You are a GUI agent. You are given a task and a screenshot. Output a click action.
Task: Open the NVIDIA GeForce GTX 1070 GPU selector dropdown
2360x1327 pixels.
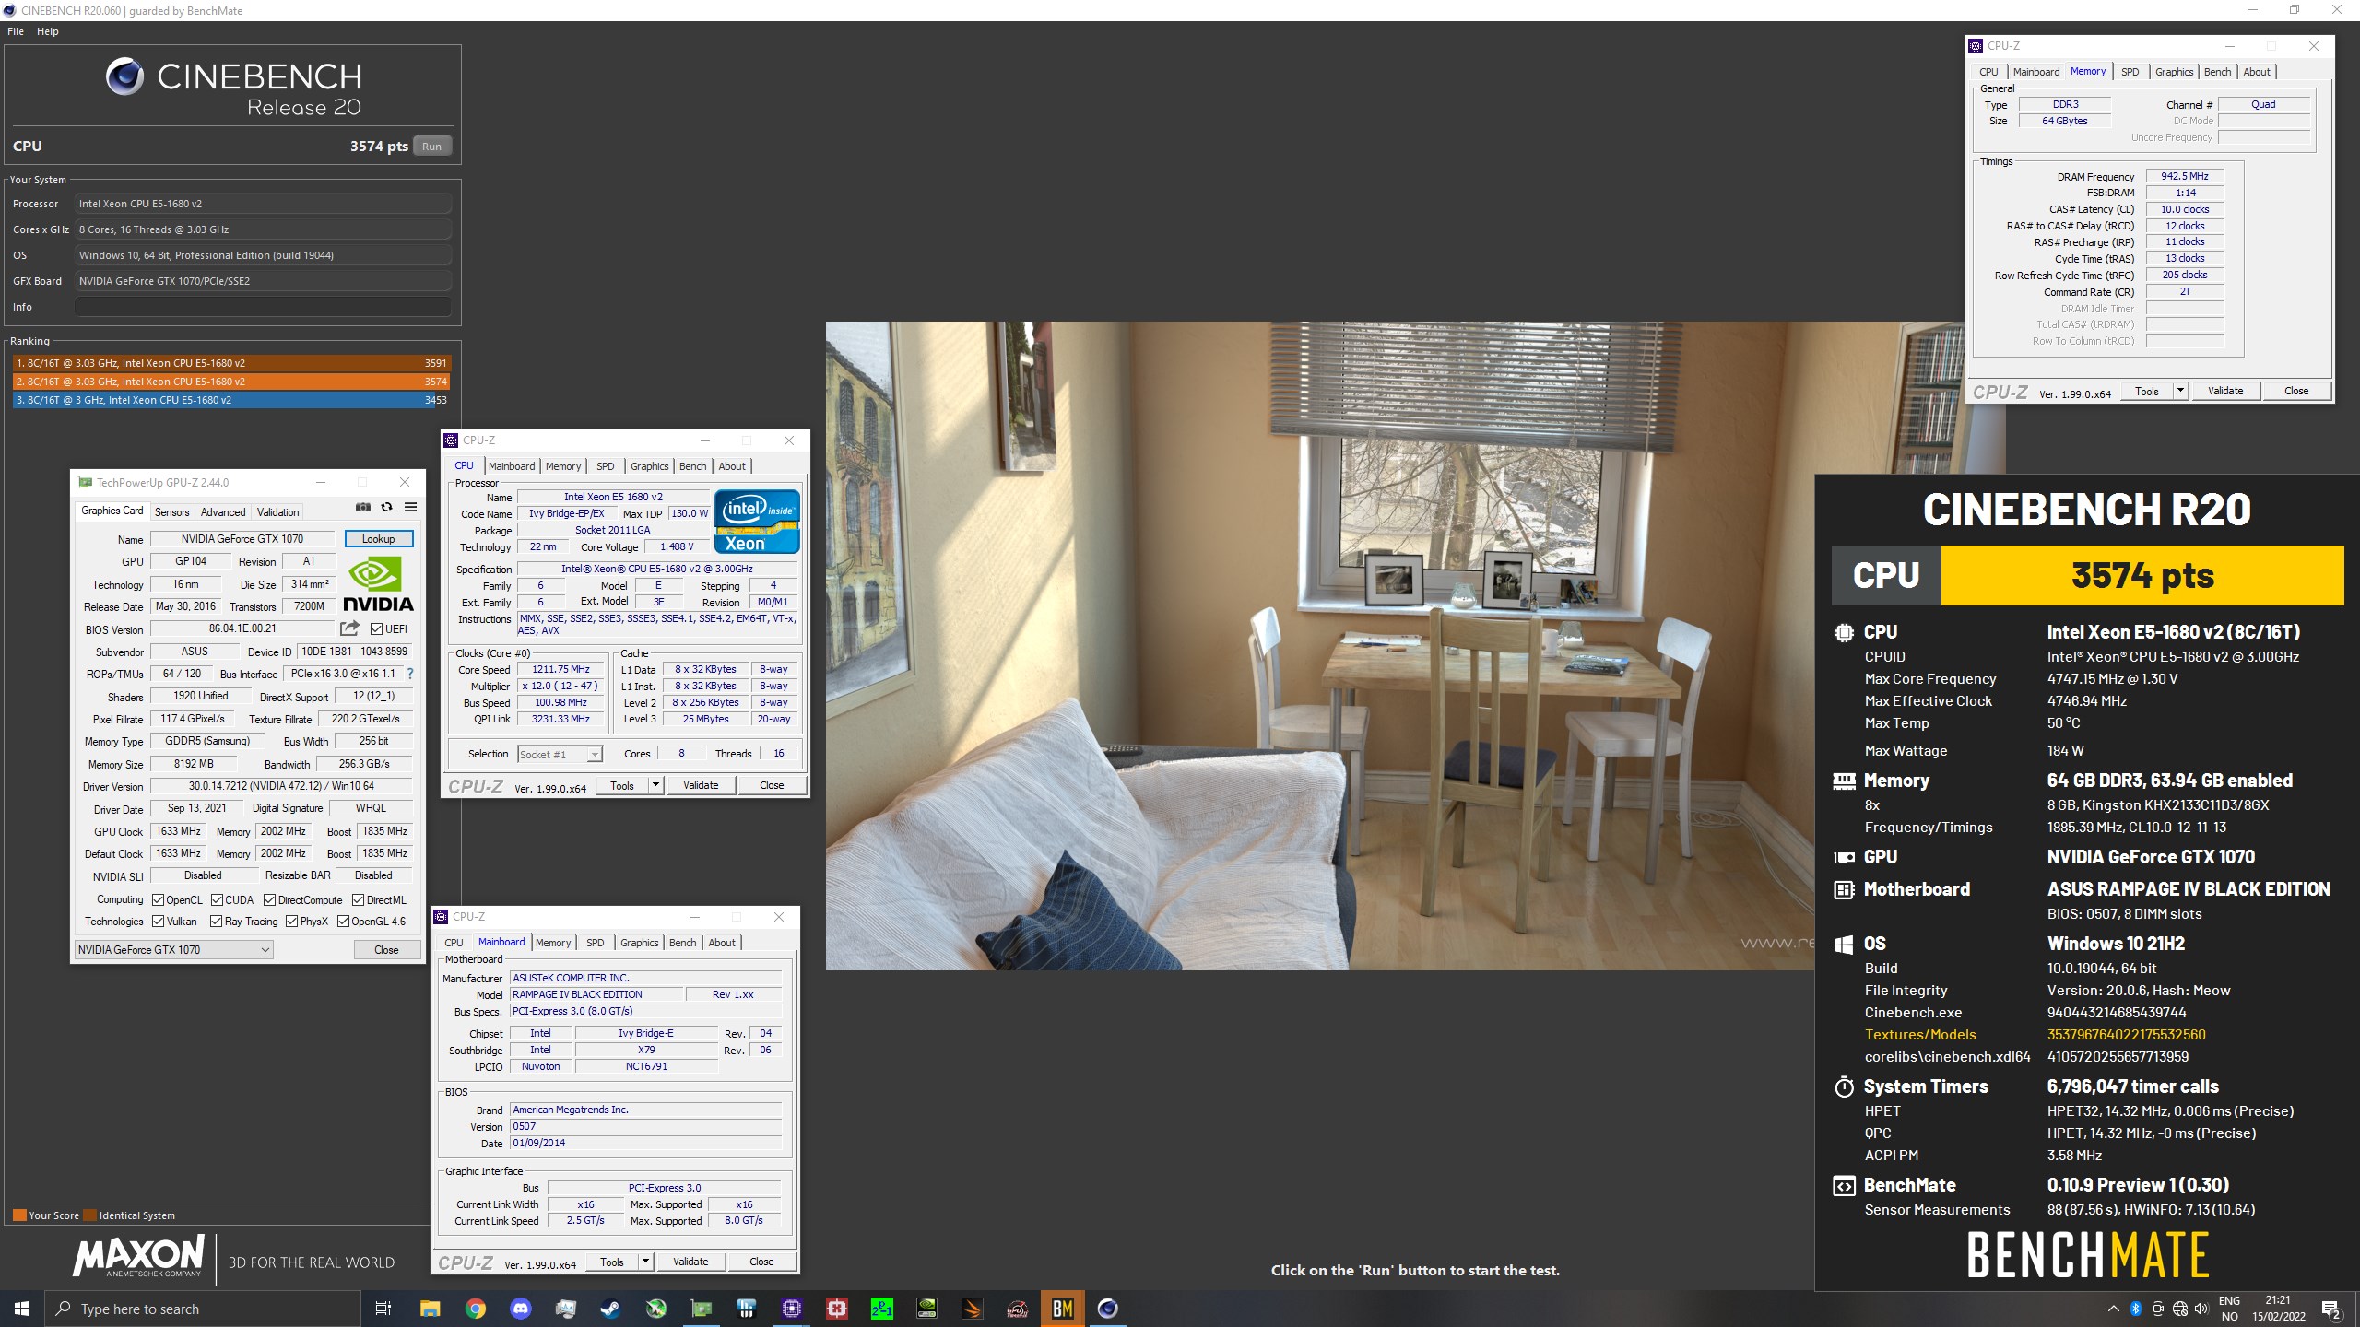click(173, 950)
